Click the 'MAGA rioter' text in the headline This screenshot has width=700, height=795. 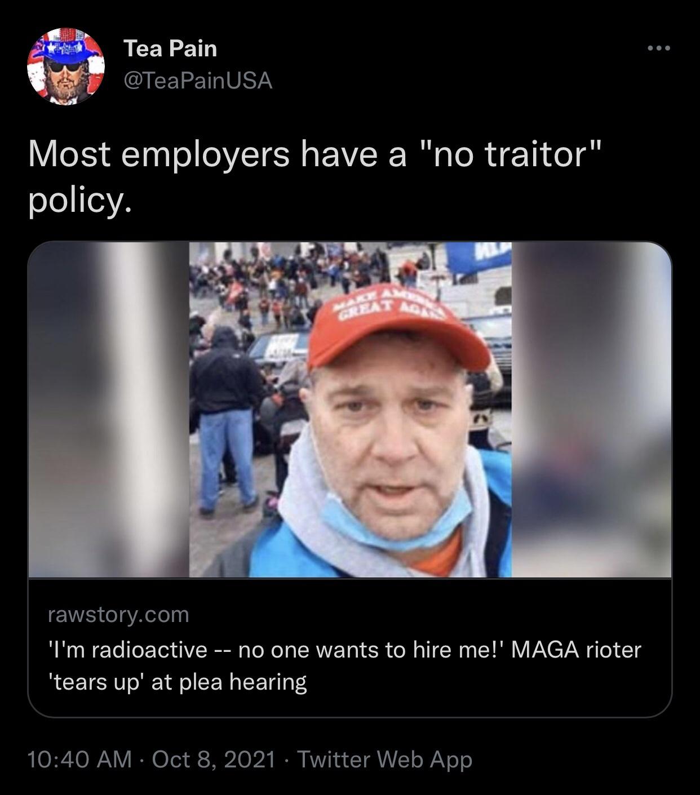click(x=575, y=650)
